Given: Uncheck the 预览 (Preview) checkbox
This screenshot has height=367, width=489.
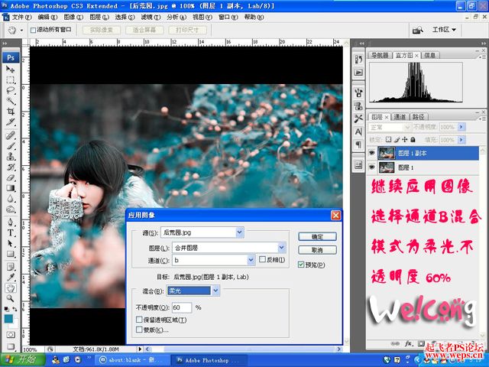Looking at the screenshot, I should tap(301, 265).
